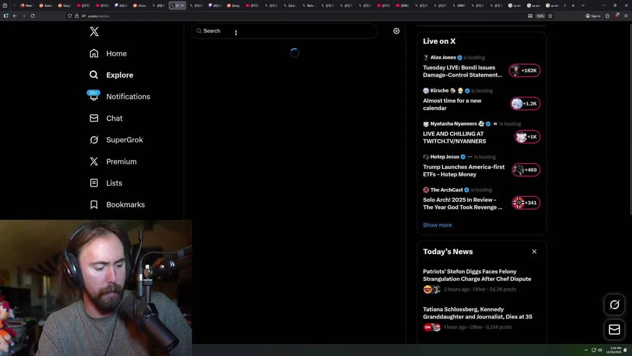Viewport: 632px width, 356px height.
Task: Switch to the 'G9MF' X tab
Action: tap(458, 5)
